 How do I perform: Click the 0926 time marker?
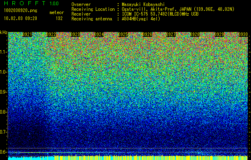(147, 34)
